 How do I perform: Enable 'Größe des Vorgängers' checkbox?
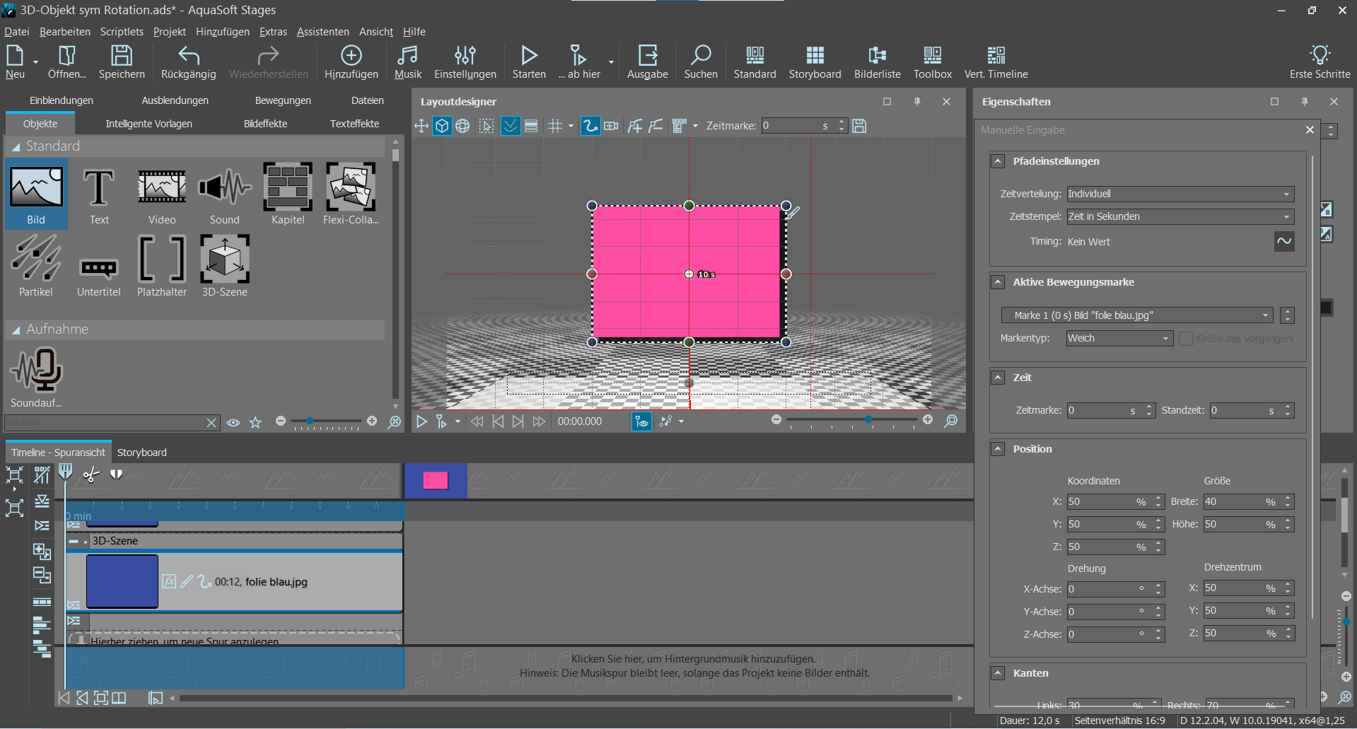click(x=1186, y=339)
